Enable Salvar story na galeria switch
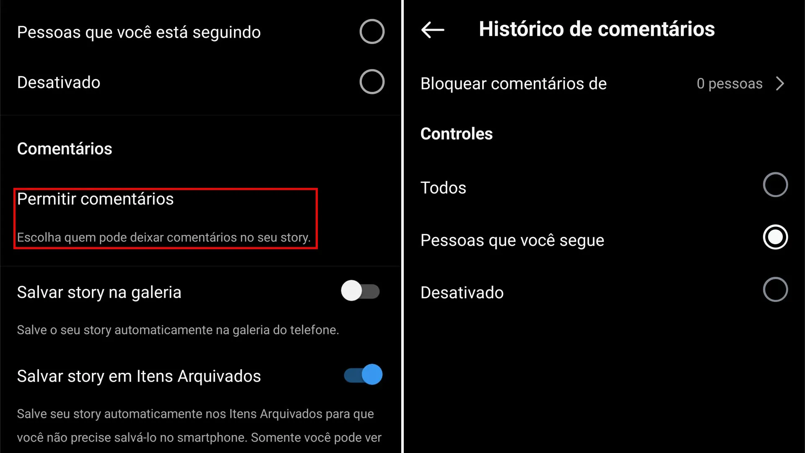The width and height of the screenshot is (805, 453). (x=361, y=291)
